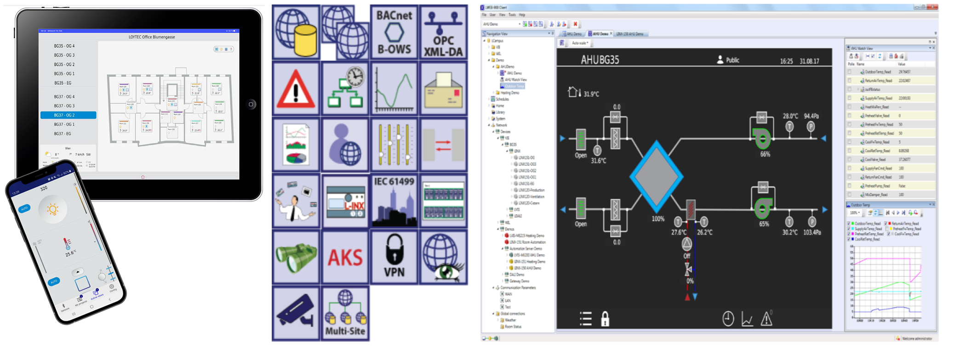The width and height of the screenshot is (960, 352).
Task: Open the list menu icon on the AHU display
Action: (x=586, y=318)
